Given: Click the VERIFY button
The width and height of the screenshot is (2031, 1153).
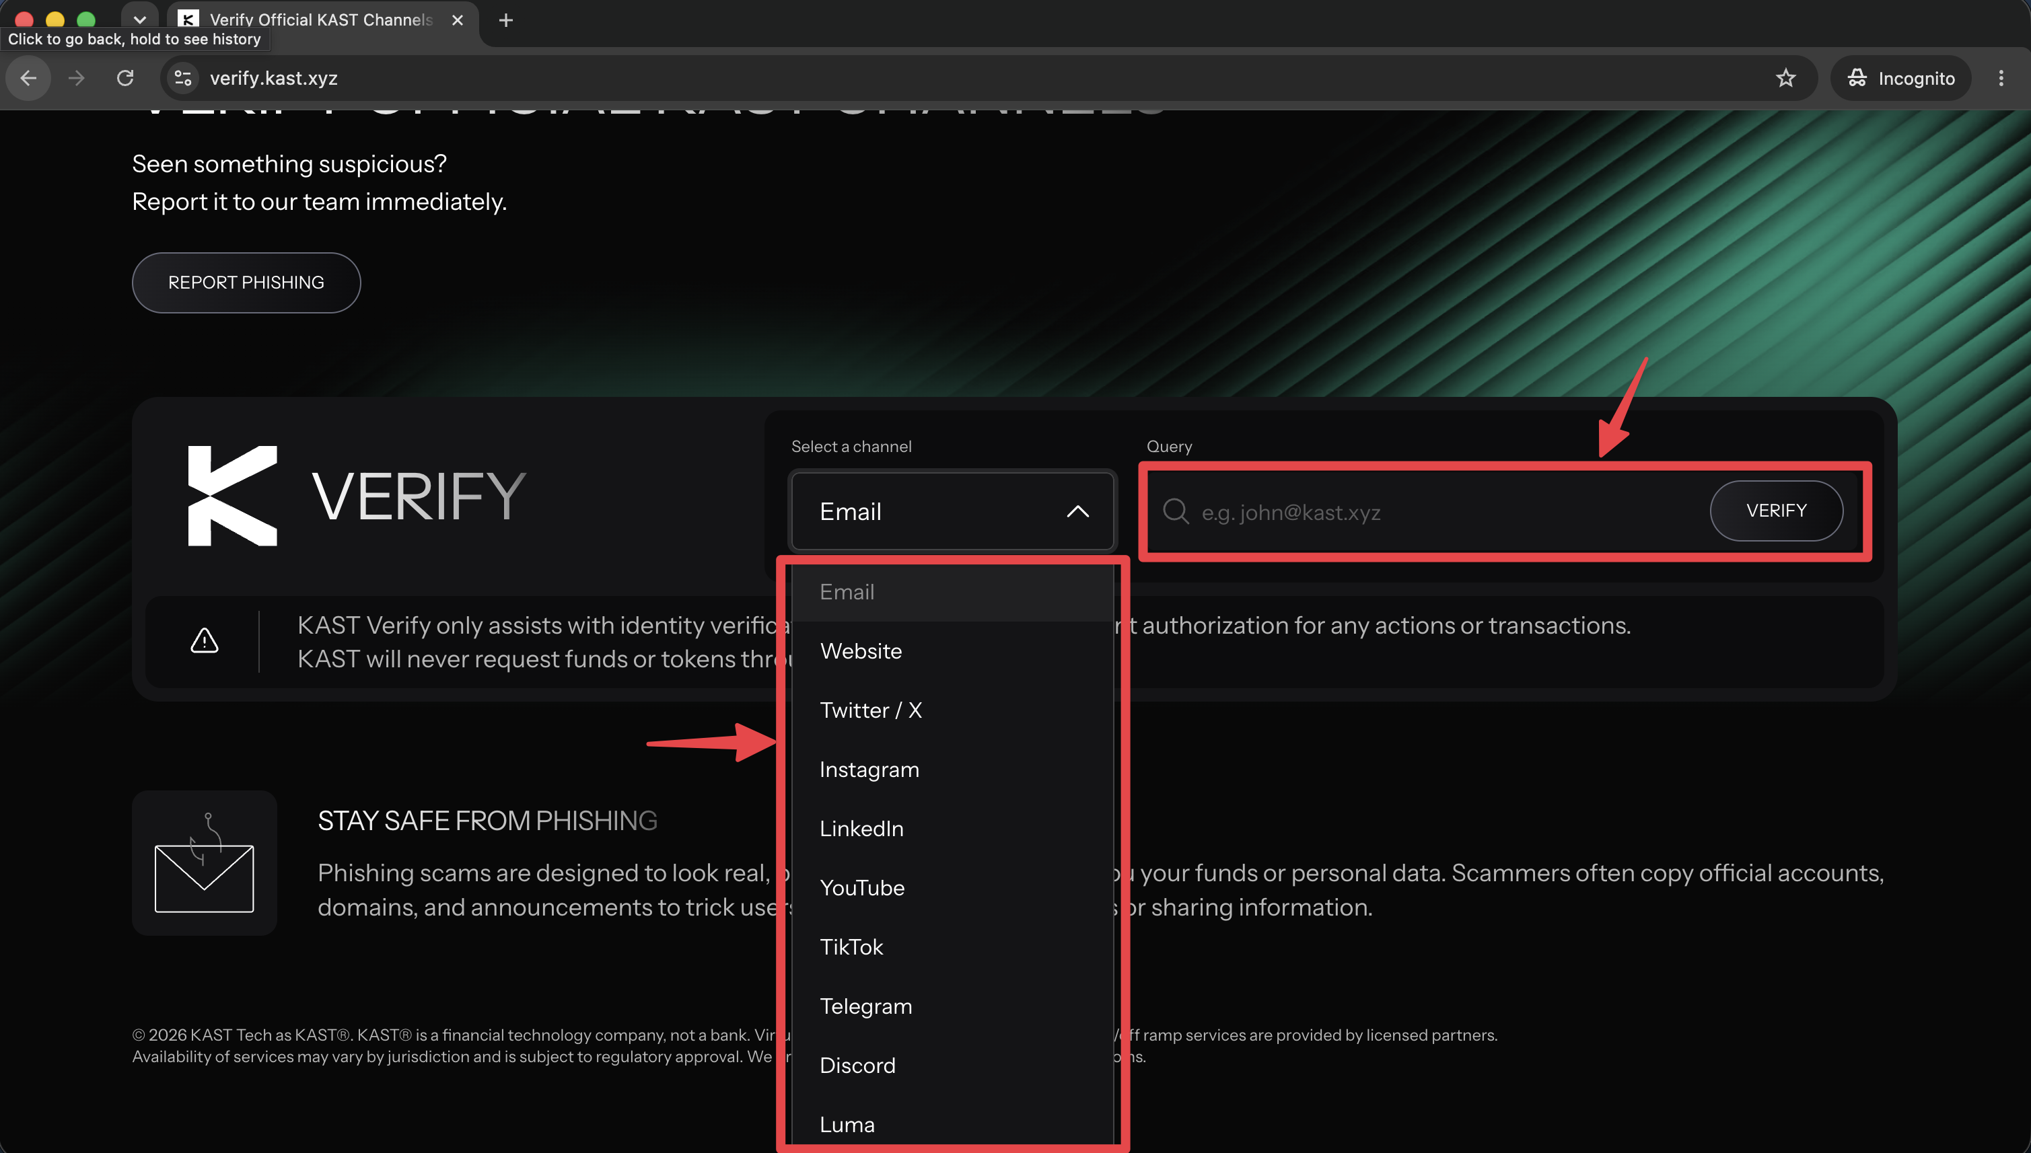Looking at the screenshot, I should click(x=1776, y=511).
